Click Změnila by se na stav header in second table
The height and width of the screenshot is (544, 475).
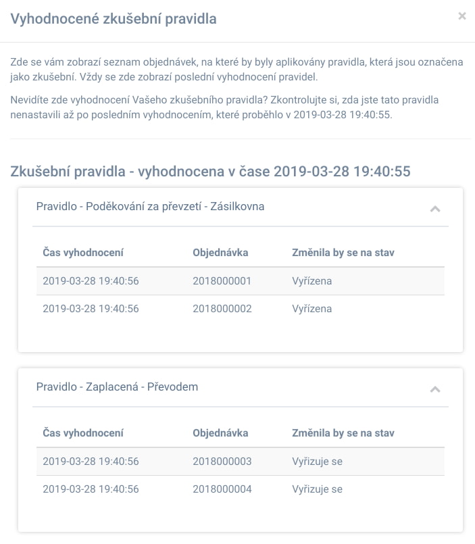(343, 433)
